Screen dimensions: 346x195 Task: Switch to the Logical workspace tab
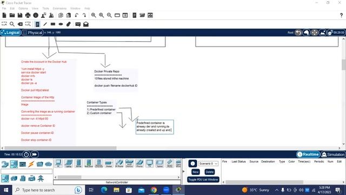pyautogui.click(x=11, y=32)
